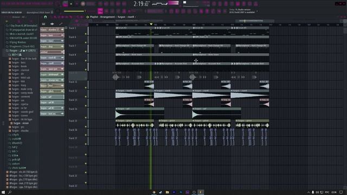Mute Track 9 via its green dot
The width and height of the screenshot is (347, 195).
(86, 69)
